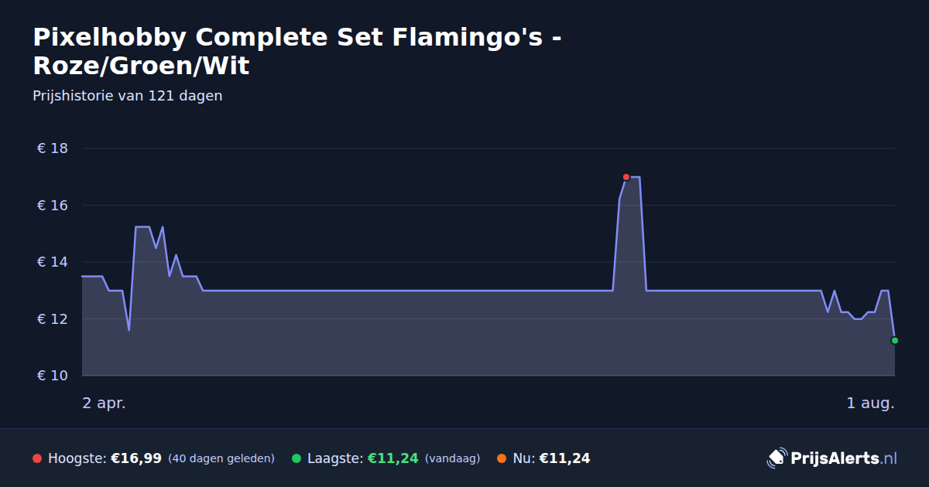Click the red highest-price dot on the chart
The image size is (929, 487).
[x=626, y=177]
